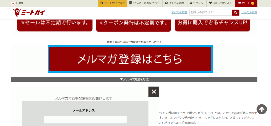The width and height of the screenshot is (271, 126).
Task: Click the cart item count badge
Action: (252, 3)
